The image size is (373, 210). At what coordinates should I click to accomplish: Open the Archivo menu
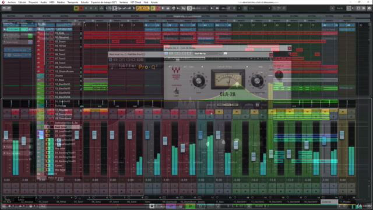(x=12, y=2)
